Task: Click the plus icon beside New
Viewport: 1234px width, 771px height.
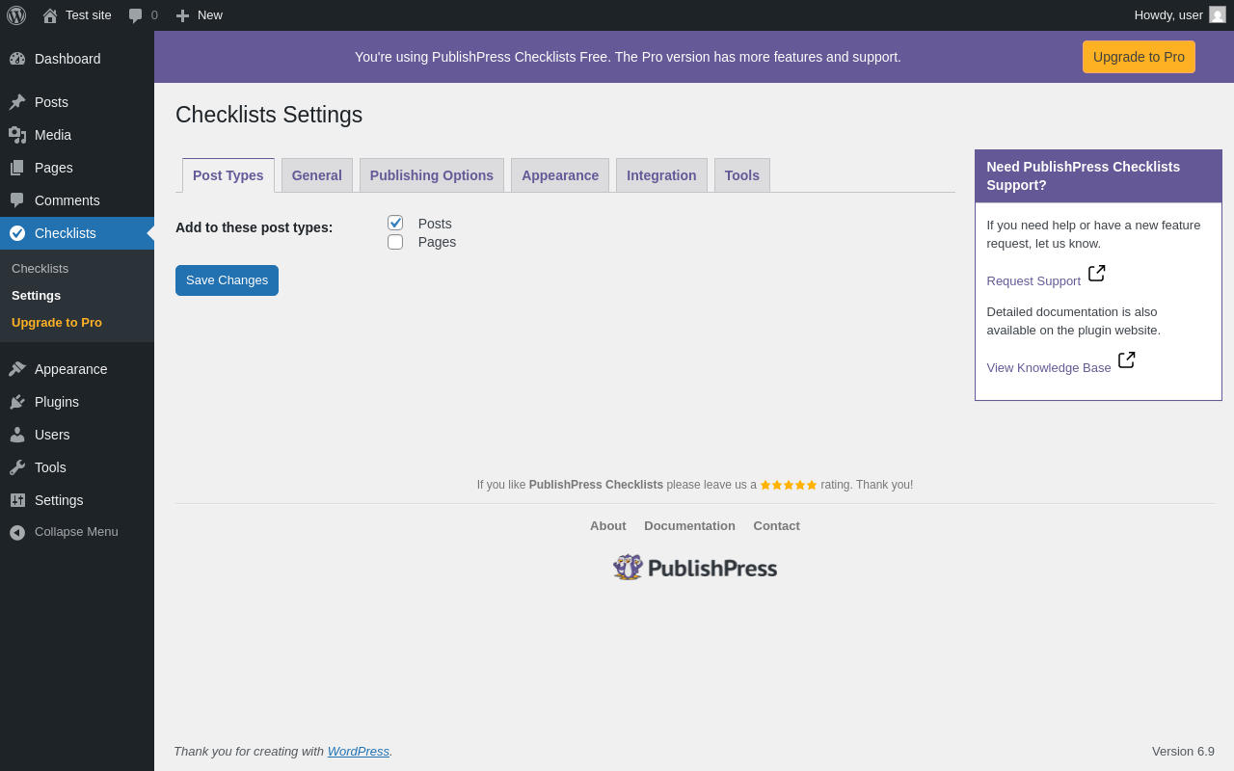Action: [182, 15]
